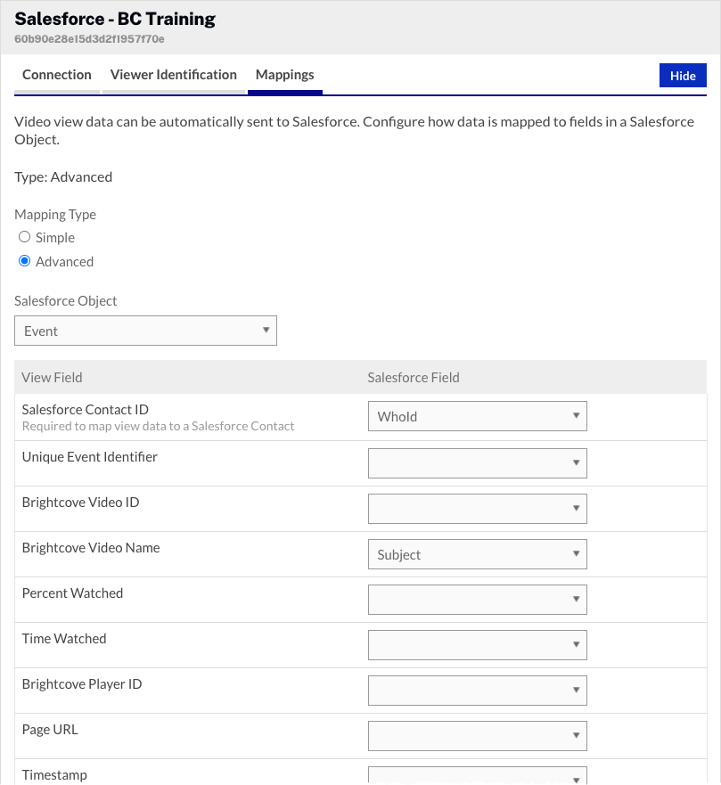Viewport: 721px width, 785px height.
Task: Open the Time Watched field dropdown
Action: click(477, 645)
